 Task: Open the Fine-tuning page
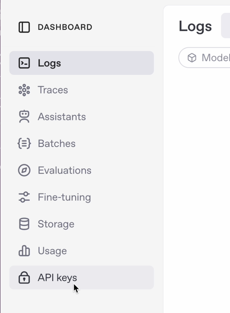coord(81,197)
